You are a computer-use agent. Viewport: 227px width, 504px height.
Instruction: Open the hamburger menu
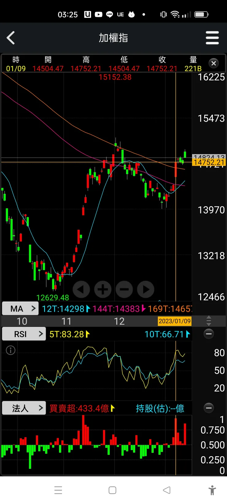point(212,38)
